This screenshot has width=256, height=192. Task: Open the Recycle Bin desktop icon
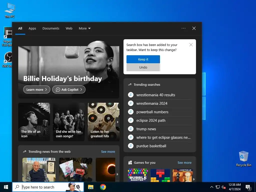[243, 159]
